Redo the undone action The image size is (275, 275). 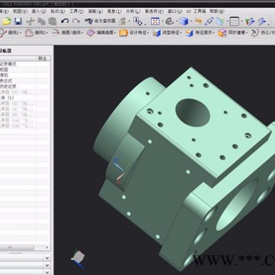(76, 21)
